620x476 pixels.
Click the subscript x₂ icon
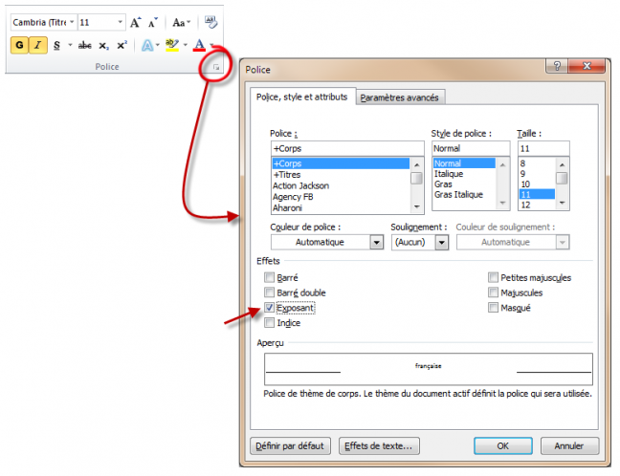pos(105,45)
